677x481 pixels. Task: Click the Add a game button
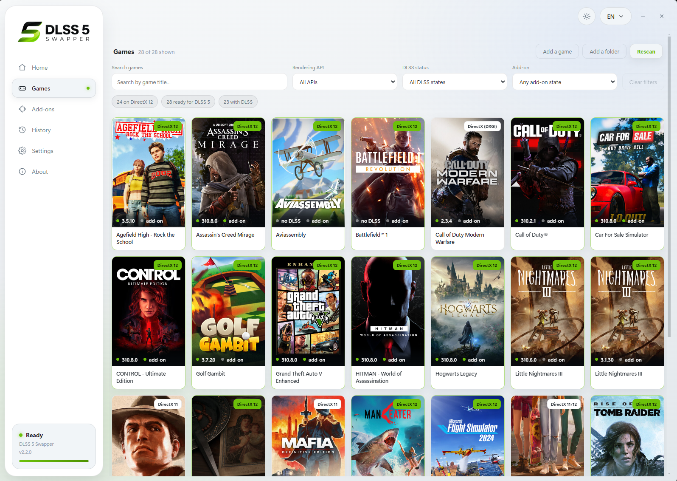[x=557, y=52]
